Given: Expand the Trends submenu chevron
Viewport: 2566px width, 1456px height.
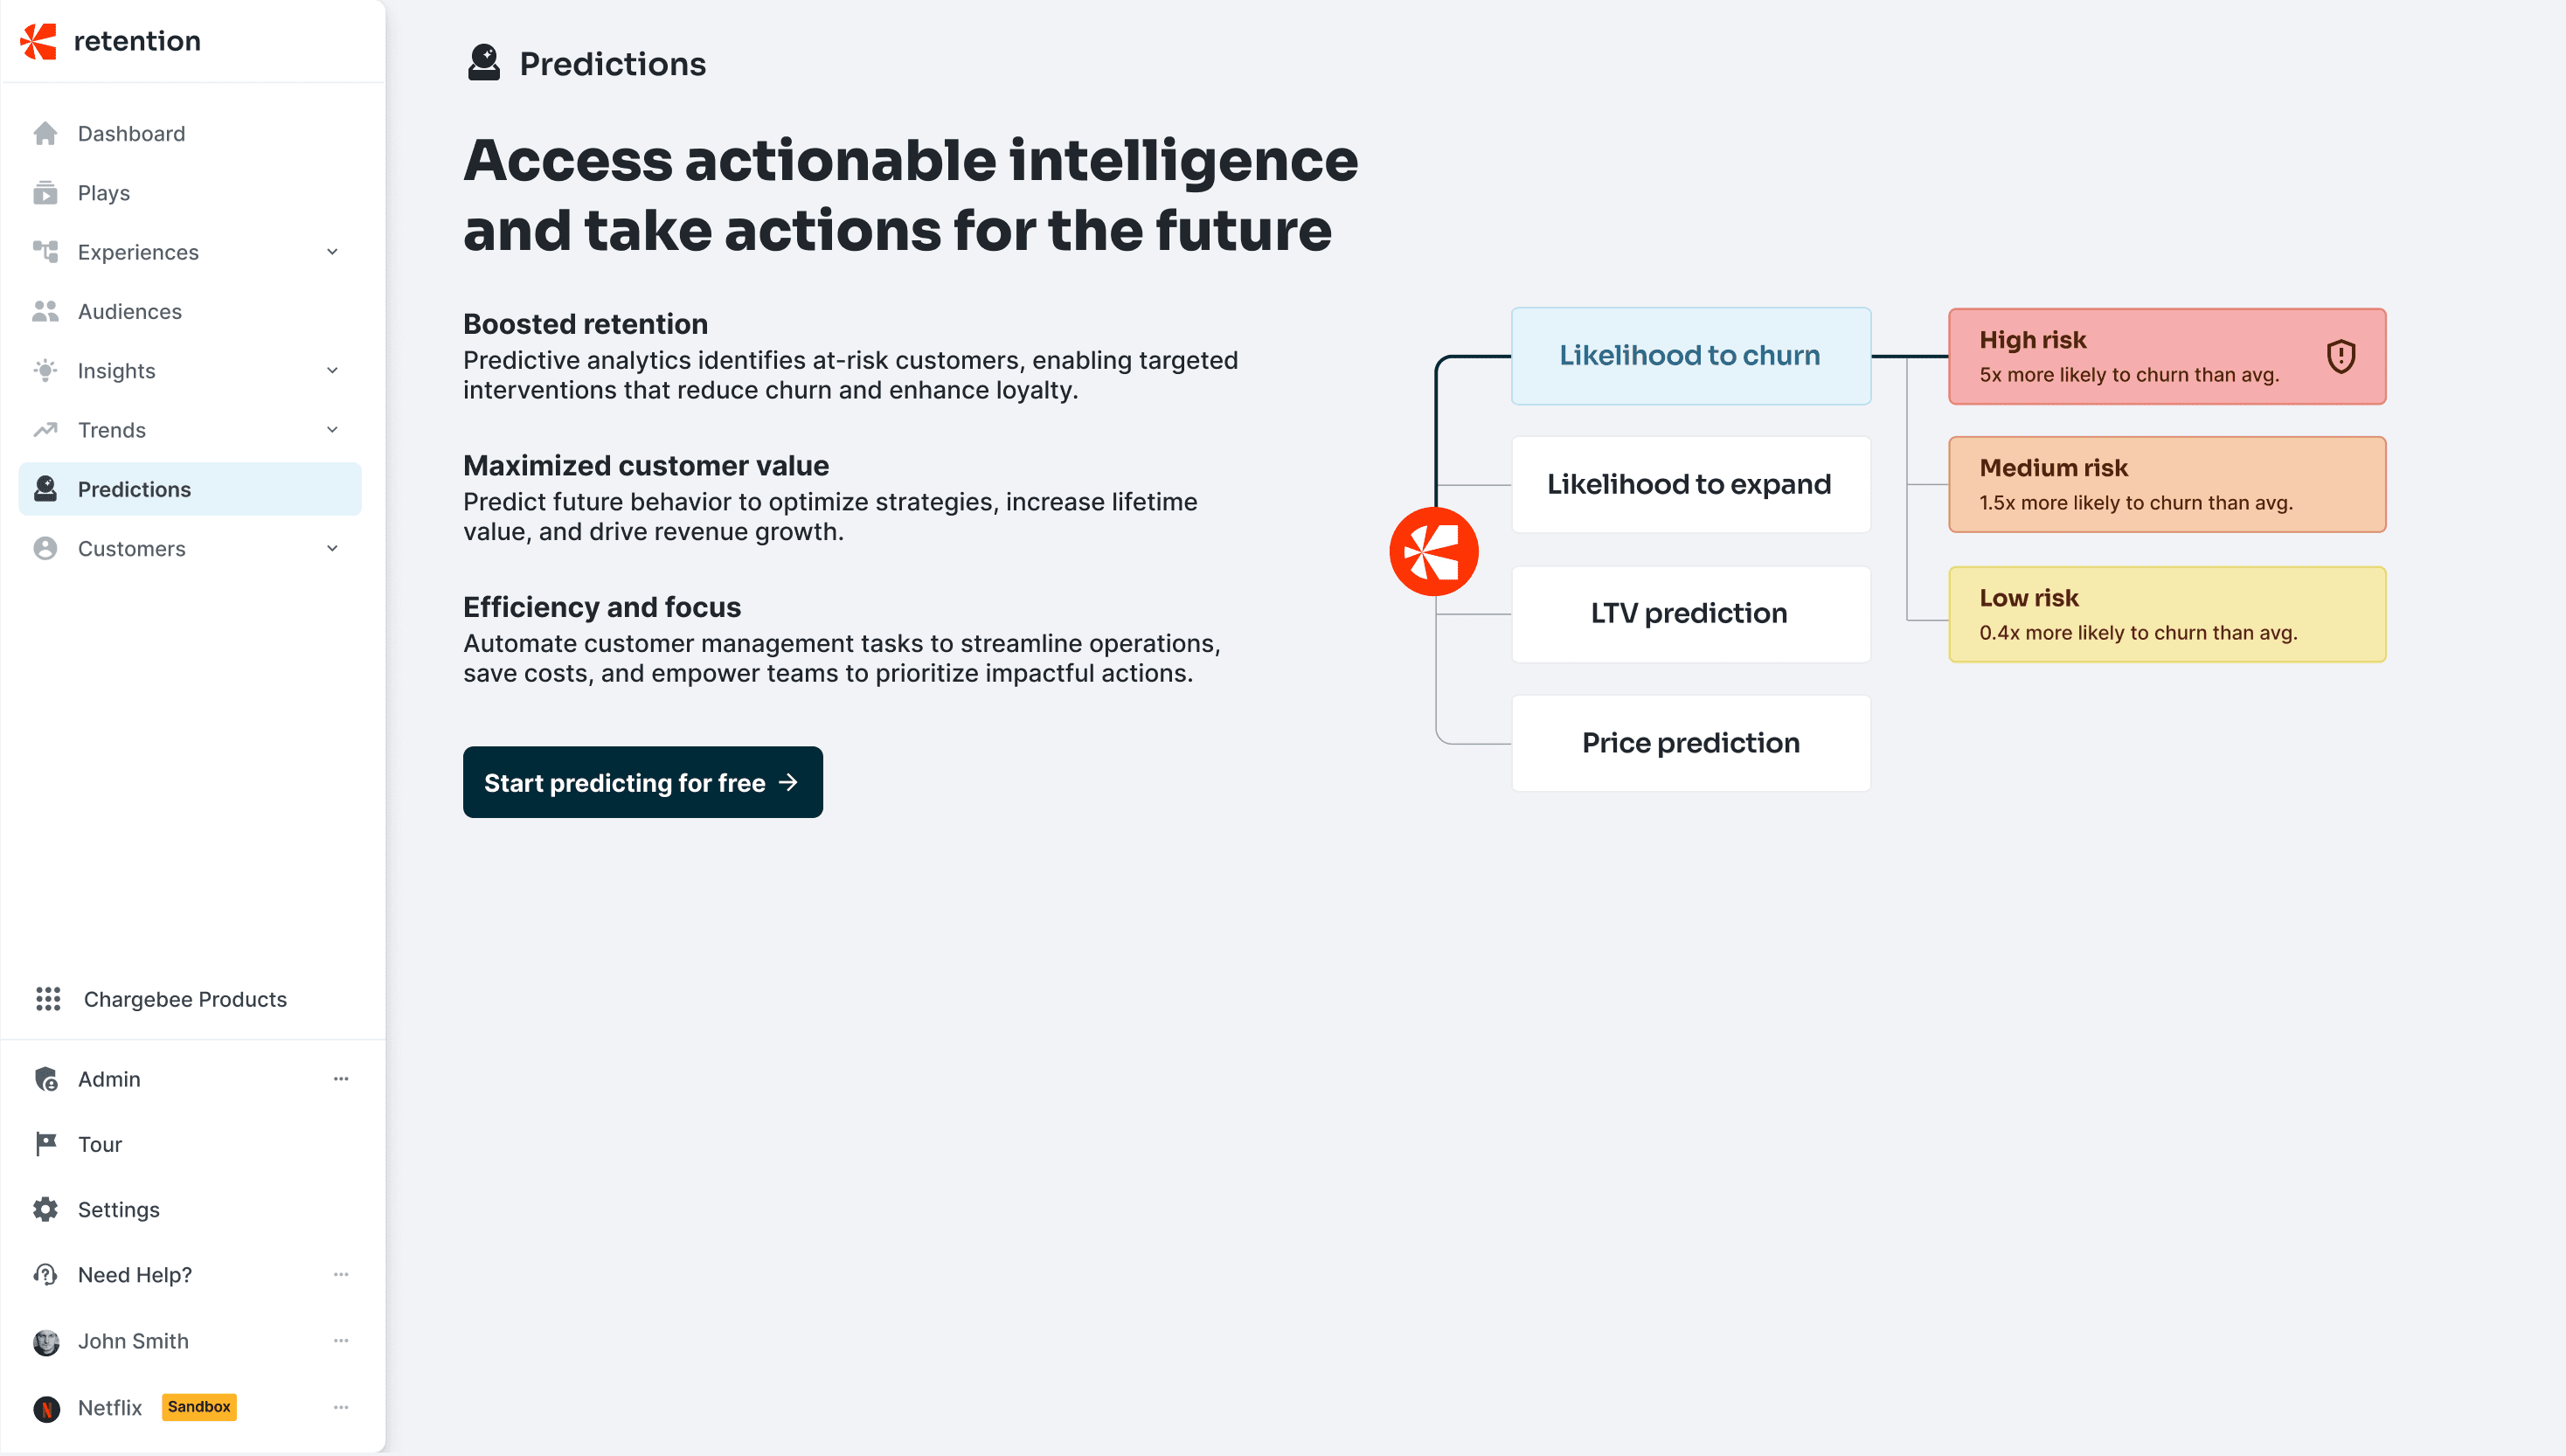Looking at the screenshot, I should (332, 430).
